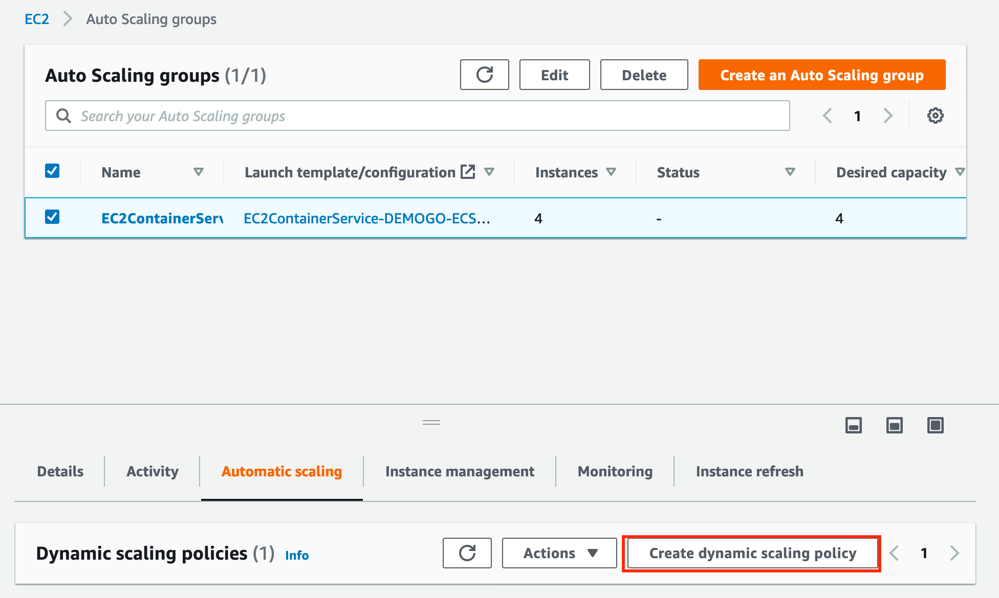This screenshot has height=598, width=999.
Task: Go to next page of scaling policies
Action: click(954, 553)
